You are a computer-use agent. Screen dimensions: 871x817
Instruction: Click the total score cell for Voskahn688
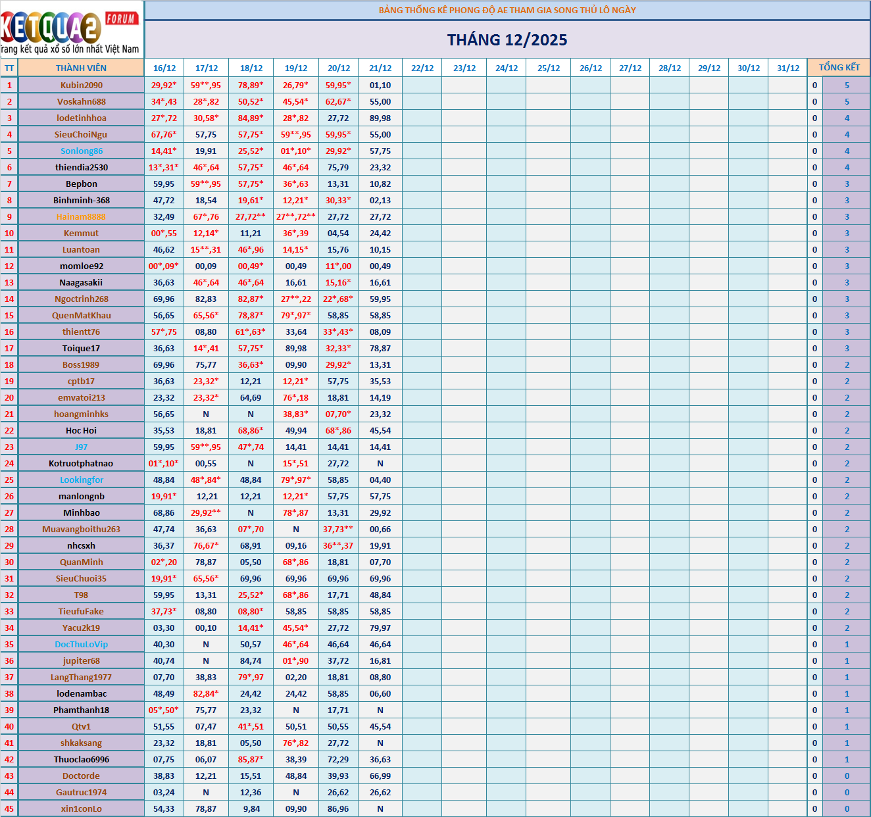[847, 101]
